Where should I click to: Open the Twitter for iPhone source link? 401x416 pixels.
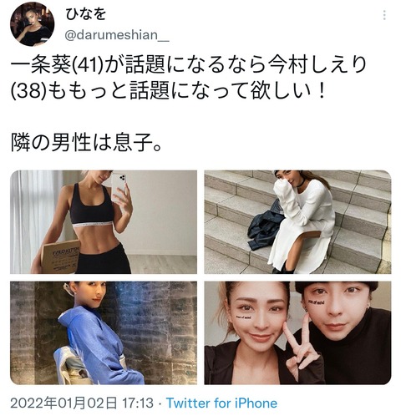click(x=221, y=403)
